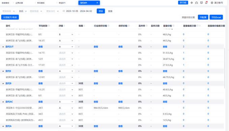Sort by the 评级 column sort icon
The height and width of the screenshot is (131, 229).
tap(64, 26)
